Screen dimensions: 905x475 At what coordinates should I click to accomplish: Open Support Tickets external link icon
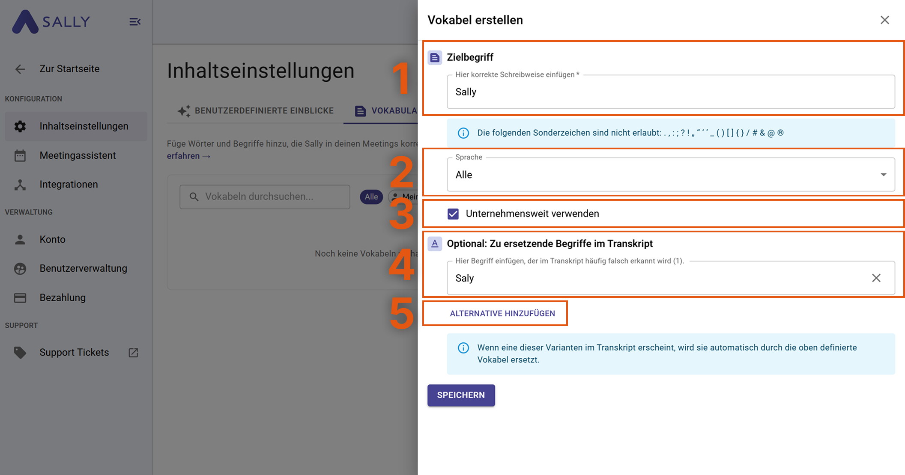pyautogui.click(x=133, y=353)
